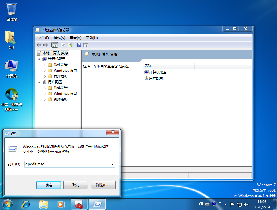Viewport: 277px width, 210px height.
Task: Open Windows Explorer from the taskbar
Action: pyautogui.click(x=44, y=204)
